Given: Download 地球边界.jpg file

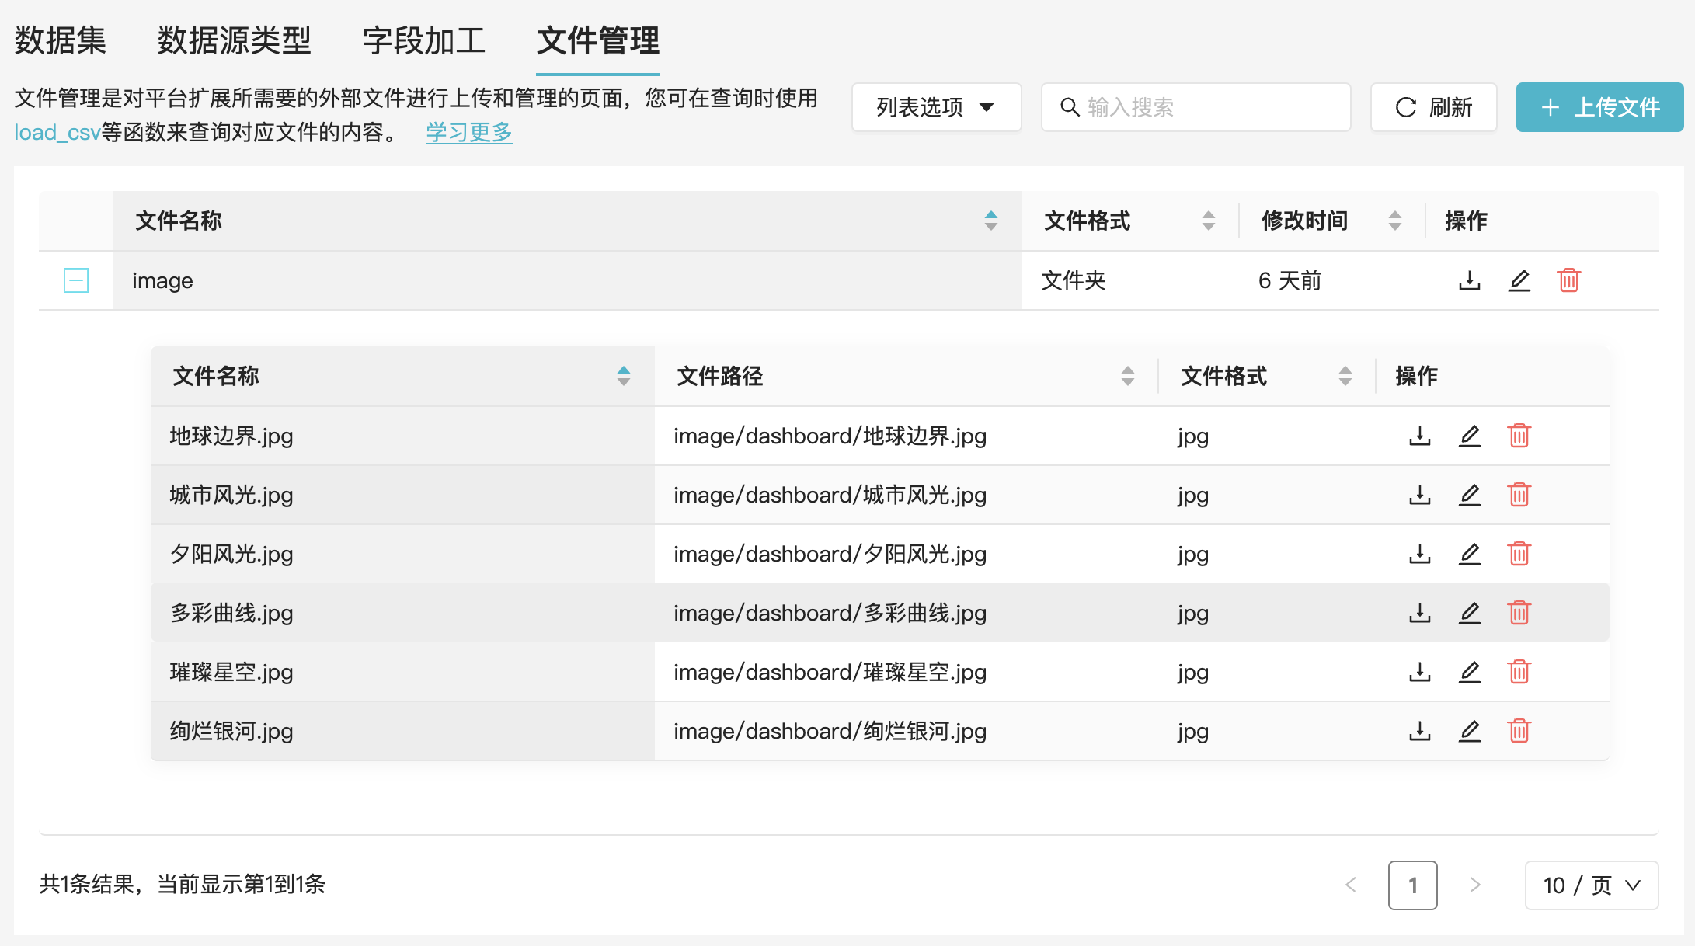Looking at the screenshot, I should [x=1419, y=436].
